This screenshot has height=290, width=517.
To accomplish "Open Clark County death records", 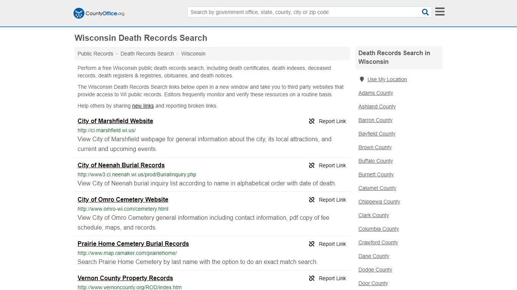I will tap(374, 215).
